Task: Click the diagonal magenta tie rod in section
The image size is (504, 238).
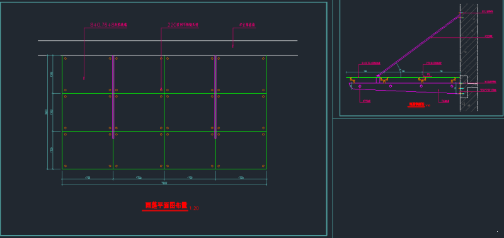Action: 420,45
